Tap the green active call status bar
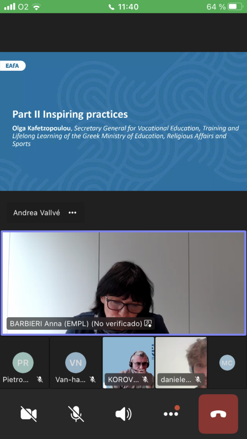The height and width of the screenshot is (439, 247). (123, 6)
